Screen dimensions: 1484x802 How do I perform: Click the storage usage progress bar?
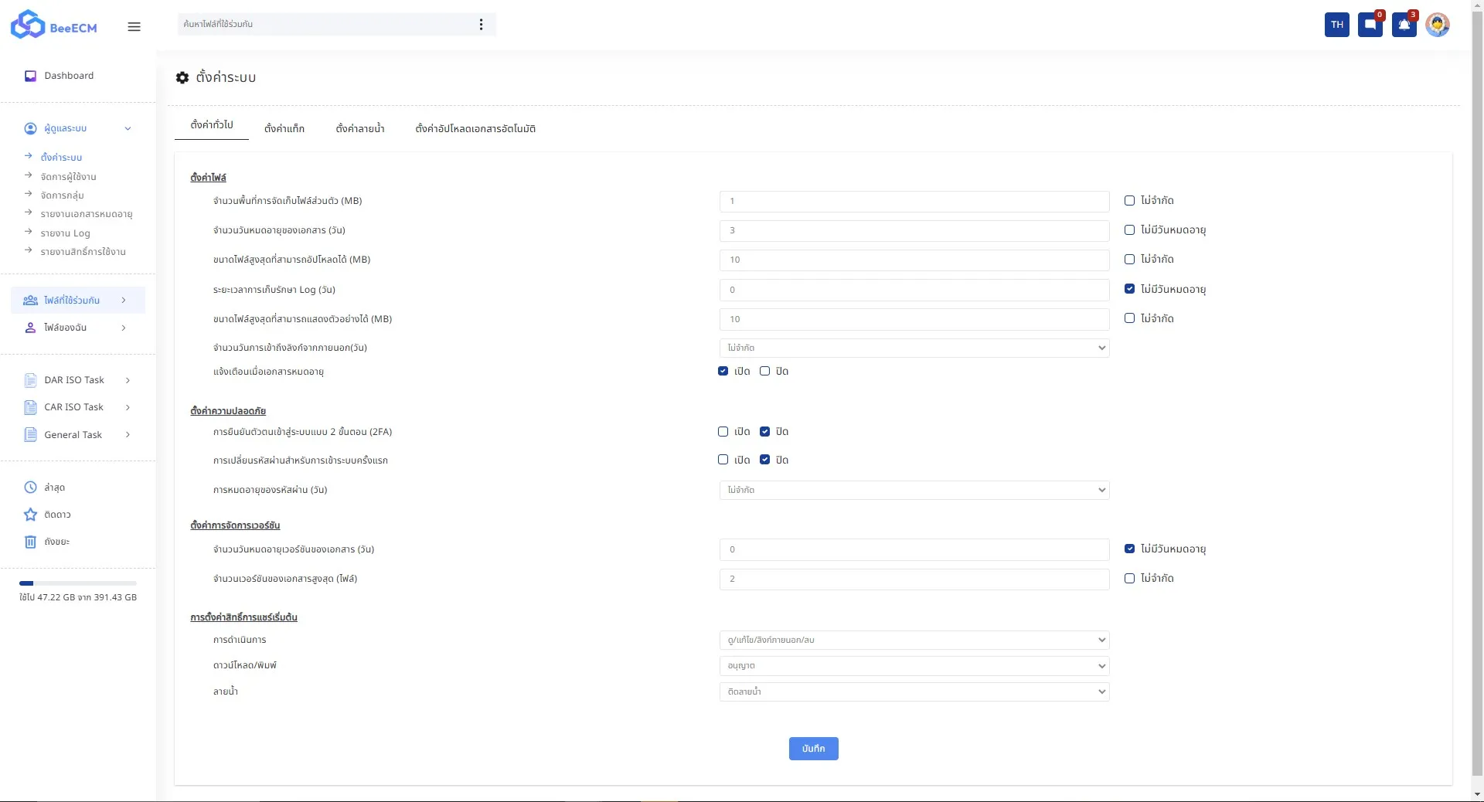coord(78,583)
